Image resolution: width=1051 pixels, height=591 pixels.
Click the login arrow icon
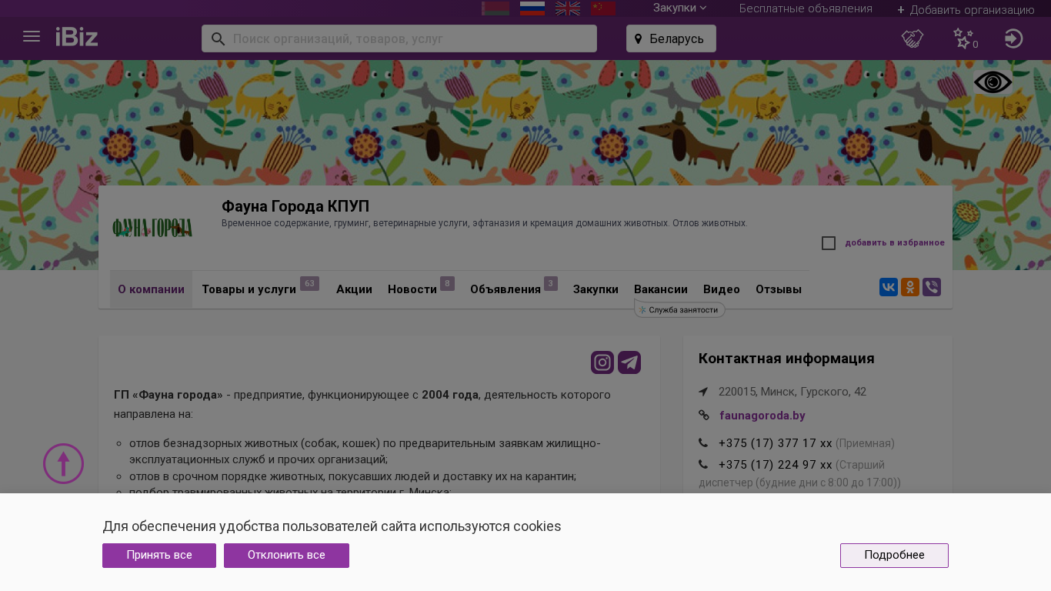pyautogui.click(x=1014, y=38)
